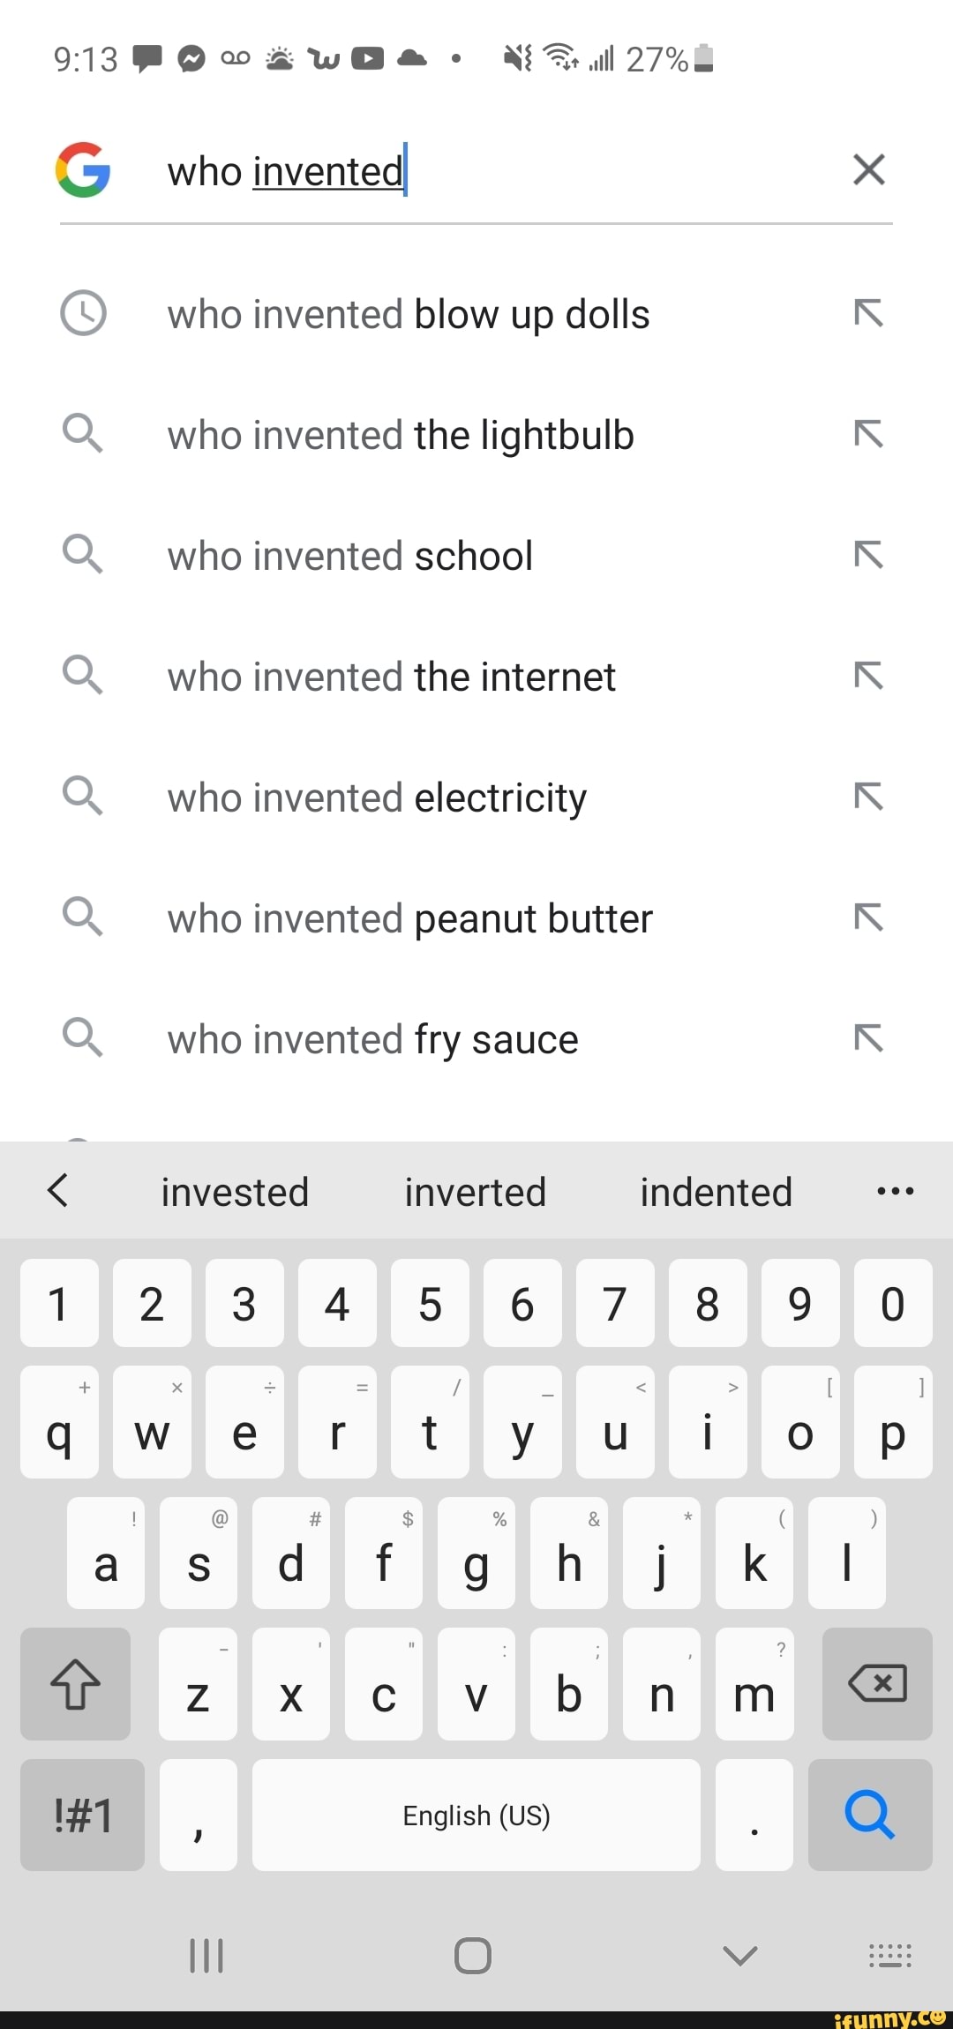Tap the YouTube icon in the notification area
953x2029 pixels.
pos(366,59)
